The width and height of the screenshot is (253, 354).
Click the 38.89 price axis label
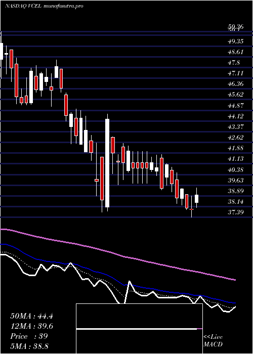tap(236, 191)
